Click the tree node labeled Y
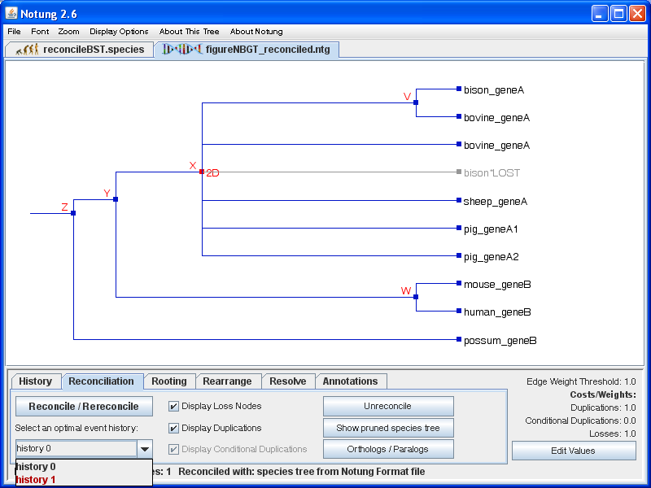 (116, 199)
